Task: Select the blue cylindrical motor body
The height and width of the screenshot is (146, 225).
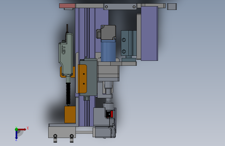Action: pos(108,51)
